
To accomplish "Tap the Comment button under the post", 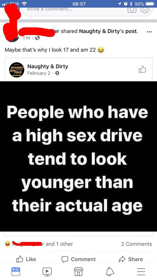I will tap(78, 259).
